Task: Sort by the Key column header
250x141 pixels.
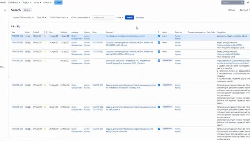Action: (x=14, y=32)
